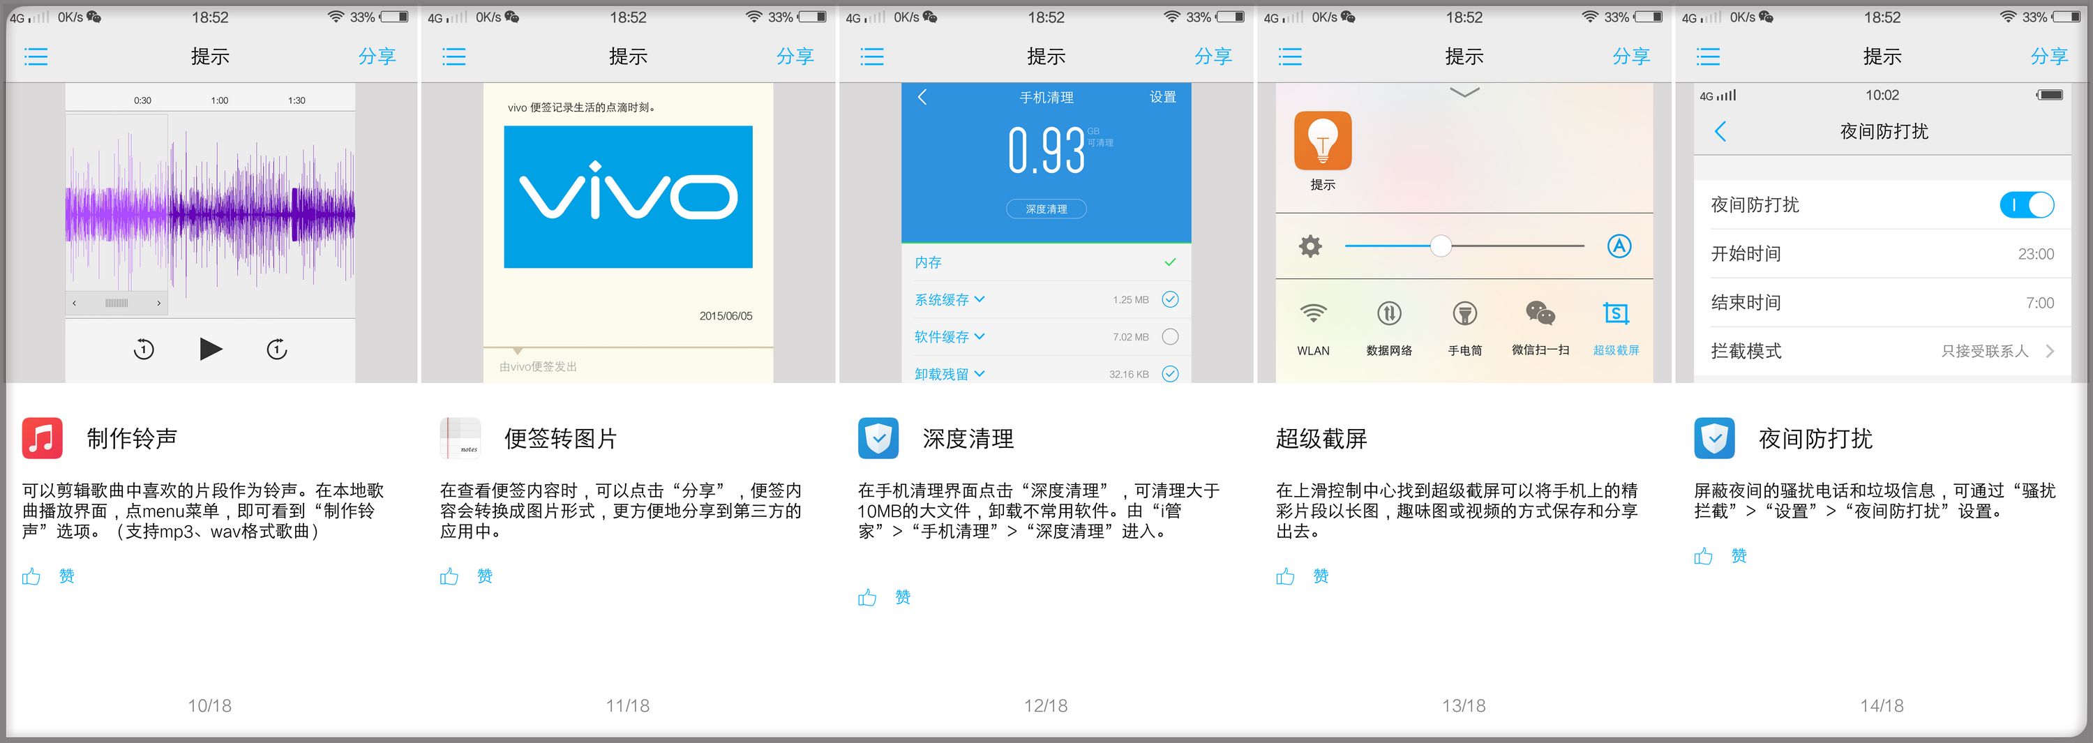Expand the 卸载残留 item details
The width and height of the screenshot is (2093, 743).
coord(979,373)
